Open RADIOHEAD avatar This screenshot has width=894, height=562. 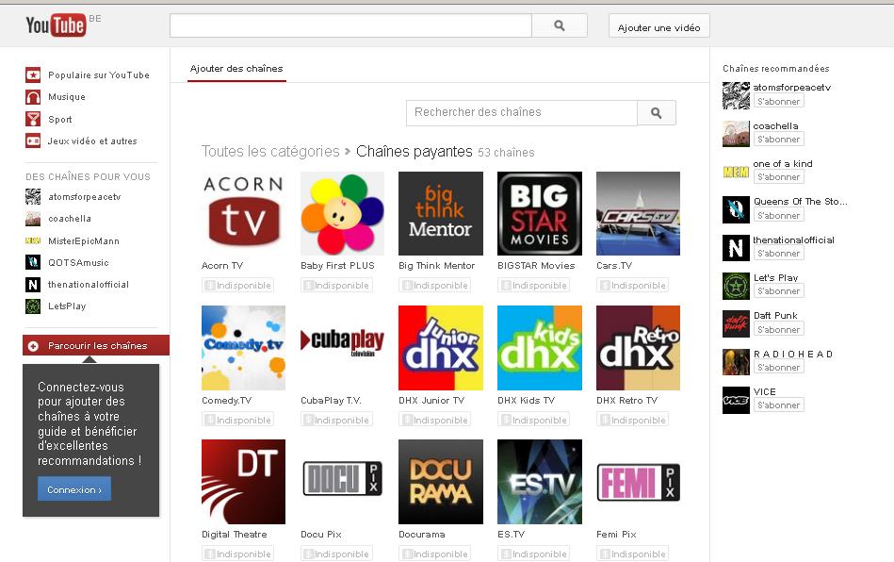[x=736, y=362]
